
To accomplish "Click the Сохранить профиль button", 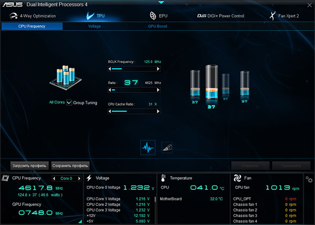I will click(70, 166).
